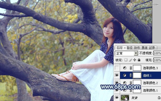Click padlock icon on 背景 layer
161x101 pixels.
(159, 98)
